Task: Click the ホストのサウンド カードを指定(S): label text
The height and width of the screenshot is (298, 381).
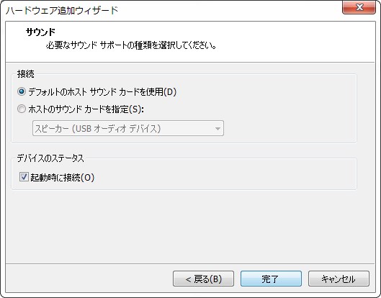Action: coord(86,109)
